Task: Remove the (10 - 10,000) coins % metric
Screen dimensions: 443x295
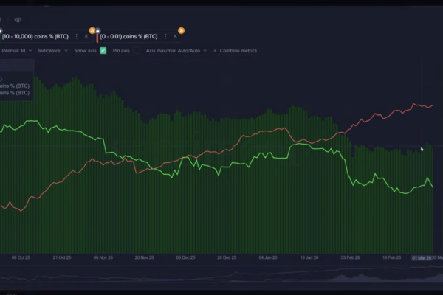Action: point(86,35)
